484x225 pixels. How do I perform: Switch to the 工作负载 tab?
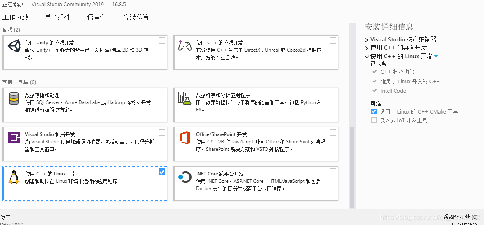pyautogui.click(x=16, y=17)
